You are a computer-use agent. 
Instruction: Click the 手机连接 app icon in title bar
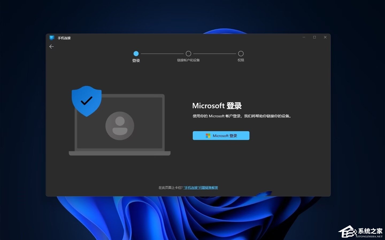click(x=52, y=38)
